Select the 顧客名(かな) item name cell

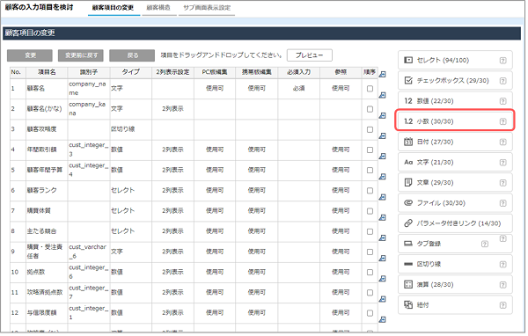[x=47, y=109]
